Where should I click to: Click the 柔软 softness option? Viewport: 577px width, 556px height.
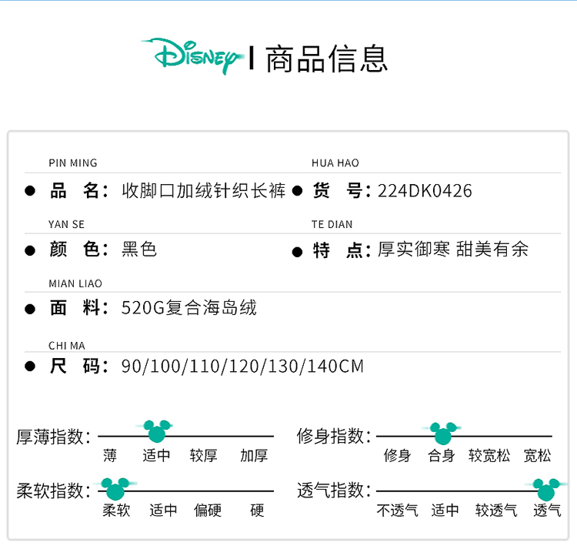[116, 511]
